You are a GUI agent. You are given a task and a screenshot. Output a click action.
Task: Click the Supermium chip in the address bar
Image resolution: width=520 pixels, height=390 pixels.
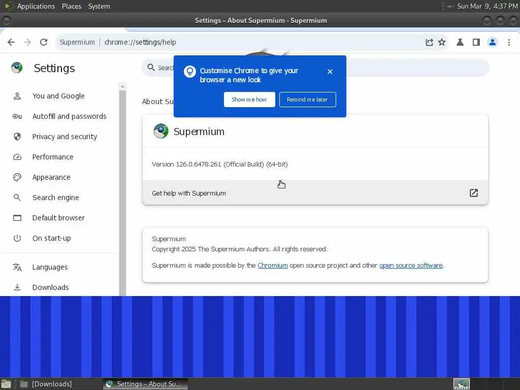pos(77,42)
